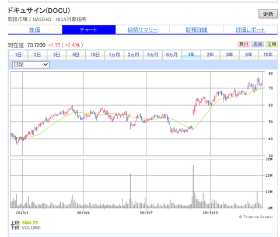
Task: Display the 3年 chart
Action: click(x=230, y=55)
